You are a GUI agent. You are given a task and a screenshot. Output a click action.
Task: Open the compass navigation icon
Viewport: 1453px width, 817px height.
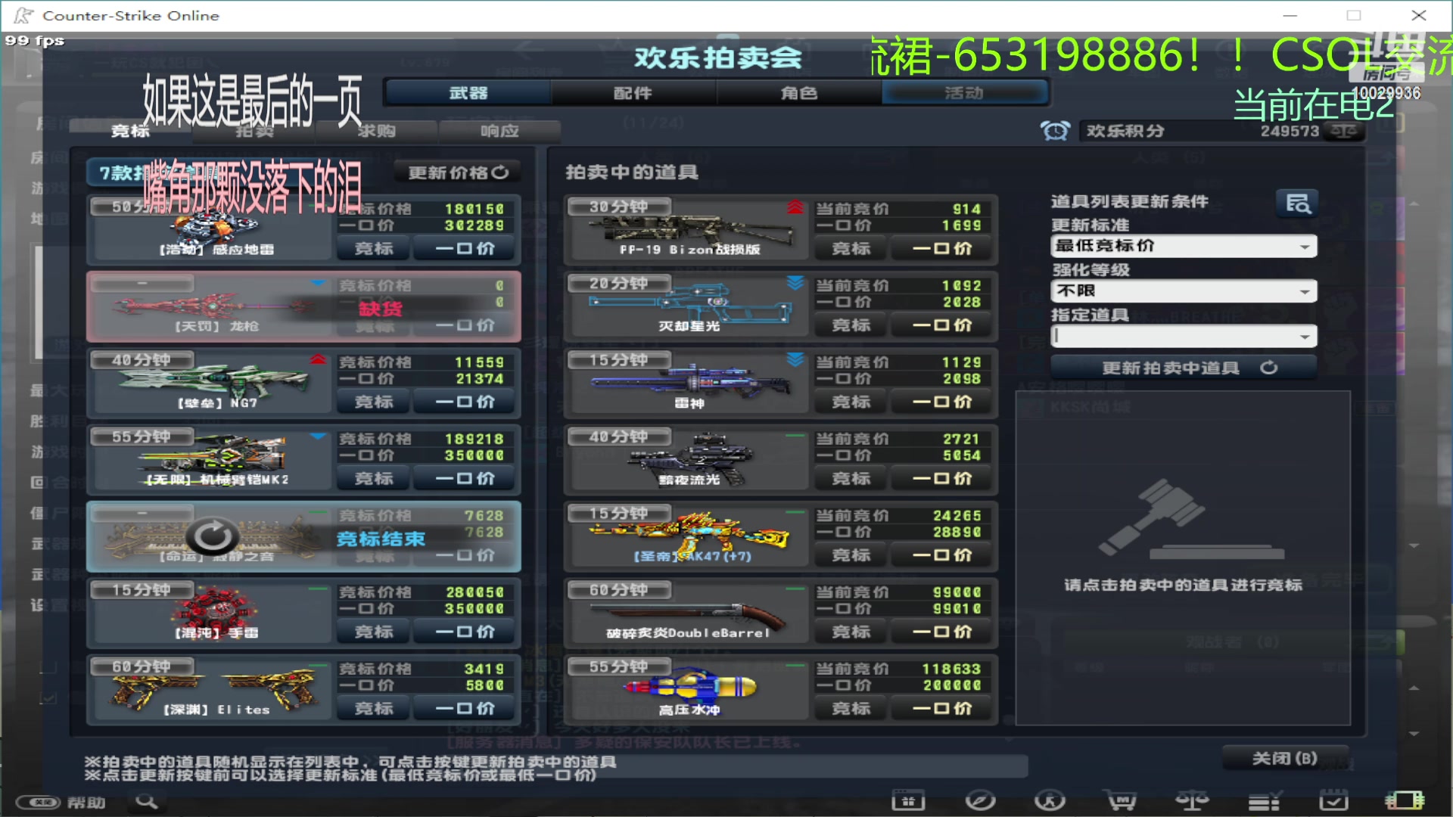[x=980, y=800]
